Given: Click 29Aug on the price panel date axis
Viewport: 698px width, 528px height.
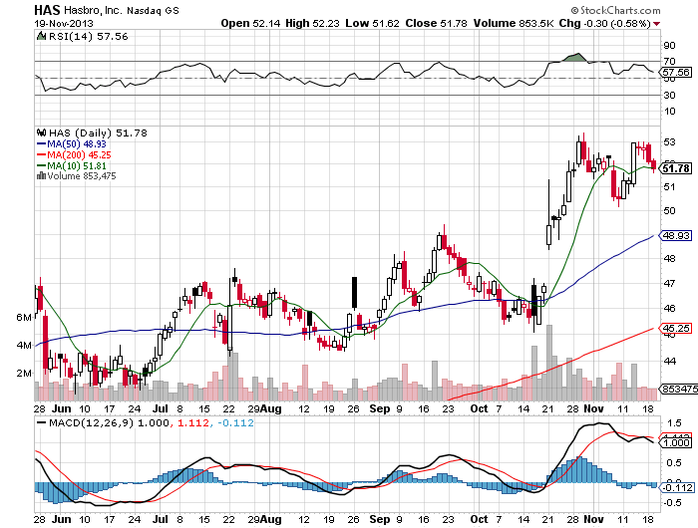Looking at the screenshot, I should [264, 408].
